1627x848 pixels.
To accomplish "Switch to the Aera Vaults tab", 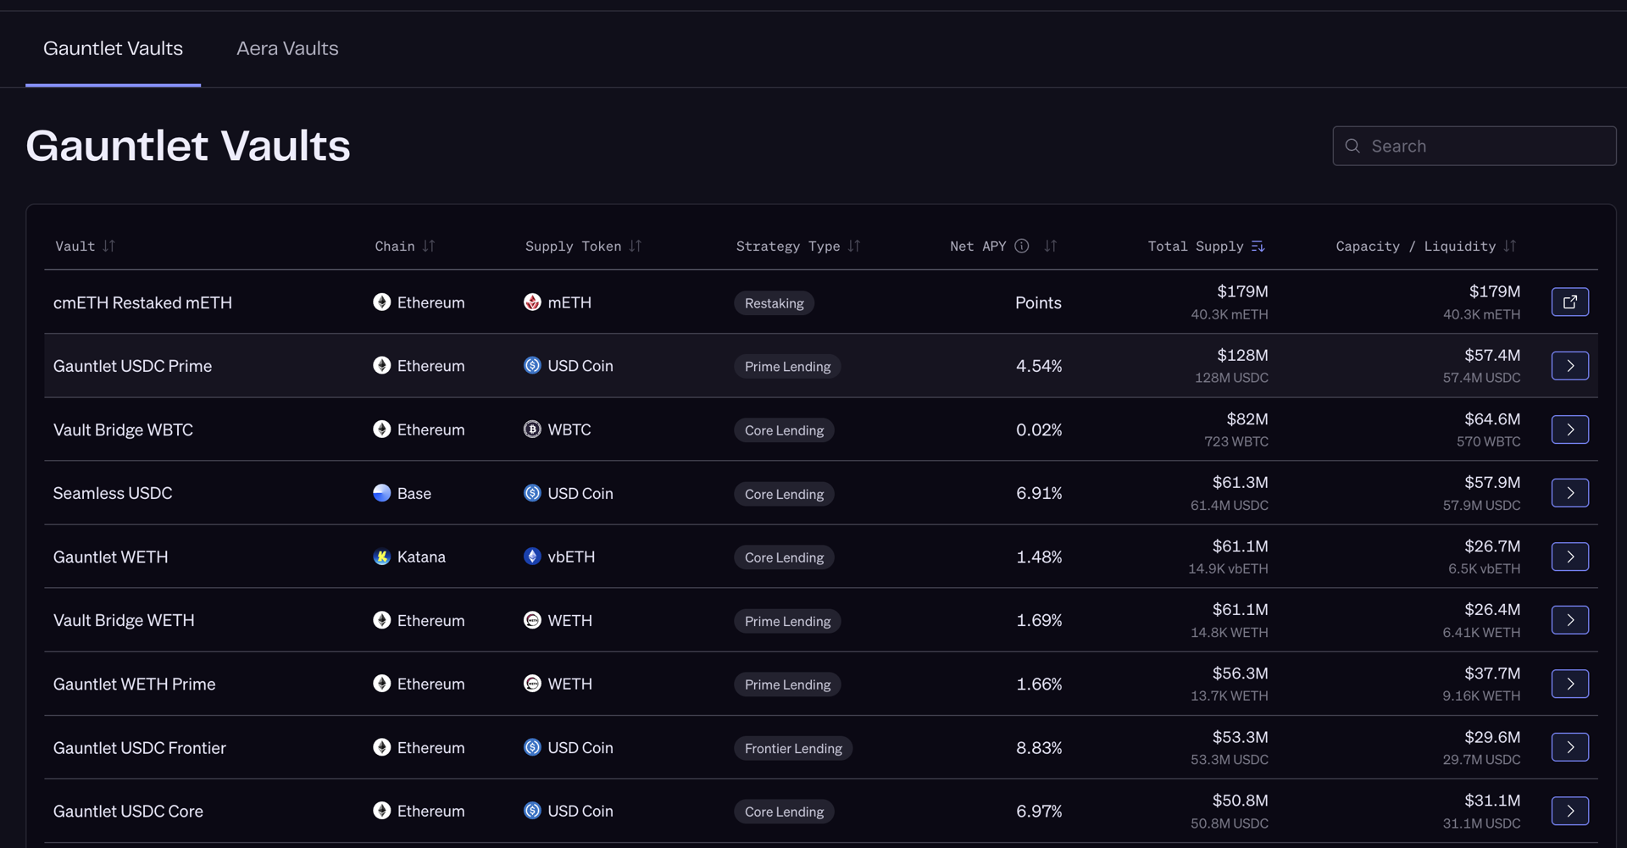I will click(x=286, y=48).
